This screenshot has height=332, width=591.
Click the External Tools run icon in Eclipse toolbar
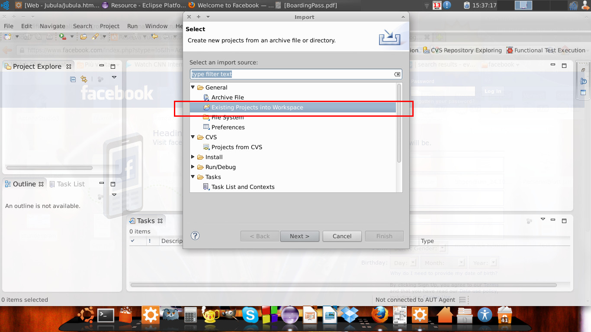[x=62, y=37]
